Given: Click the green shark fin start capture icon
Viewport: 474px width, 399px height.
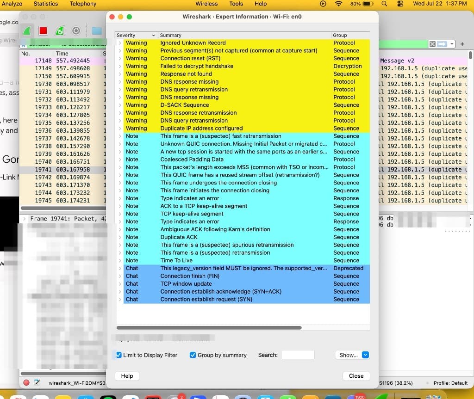Looking at the screenshot, I should pos(27,31).
